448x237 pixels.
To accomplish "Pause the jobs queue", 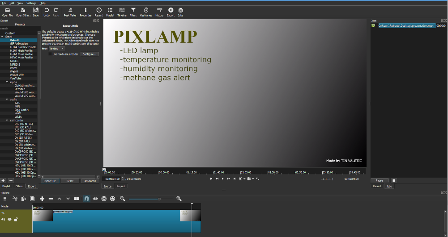I will [380, 181].
